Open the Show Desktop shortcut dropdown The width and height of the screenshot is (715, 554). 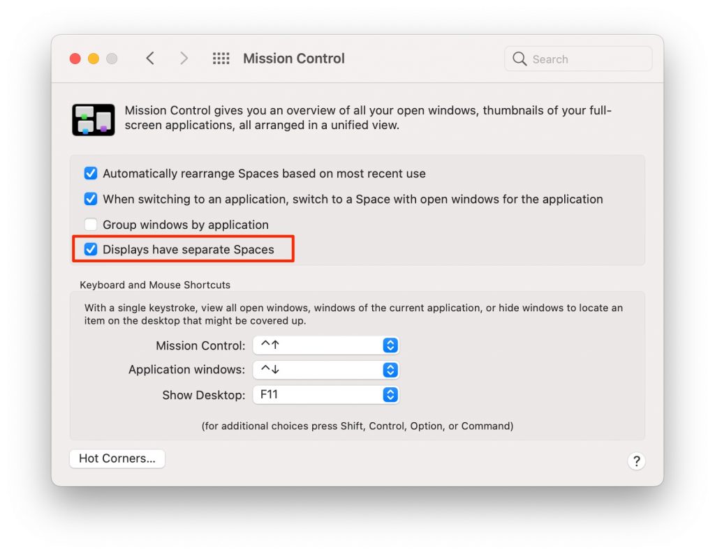(326, 394)
